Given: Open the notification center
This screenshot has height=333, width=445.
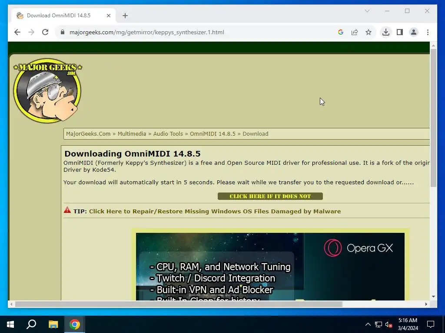Looking at the screenshot, I should pyautogui.click(x=431, y=324).
